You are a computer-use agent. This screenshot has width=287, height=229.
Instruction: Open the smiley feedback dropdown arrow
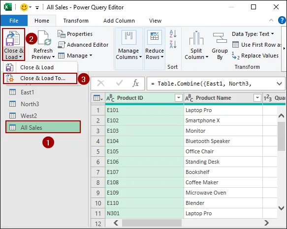coord(31,7)
